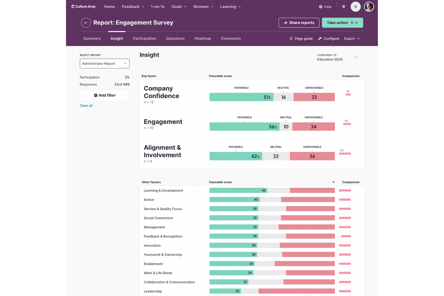444x296 pixels.
Task: Open the Administrator Report selector
Action: click(x=104, y=64)
